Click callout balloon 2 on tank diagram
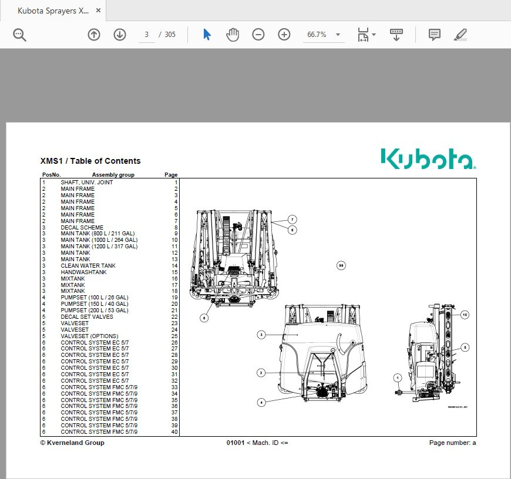511x479 pixels. [261, 373]
